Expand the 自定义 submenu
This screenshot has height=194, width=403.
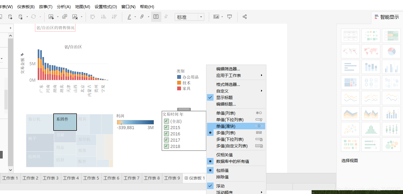(236, 91)
